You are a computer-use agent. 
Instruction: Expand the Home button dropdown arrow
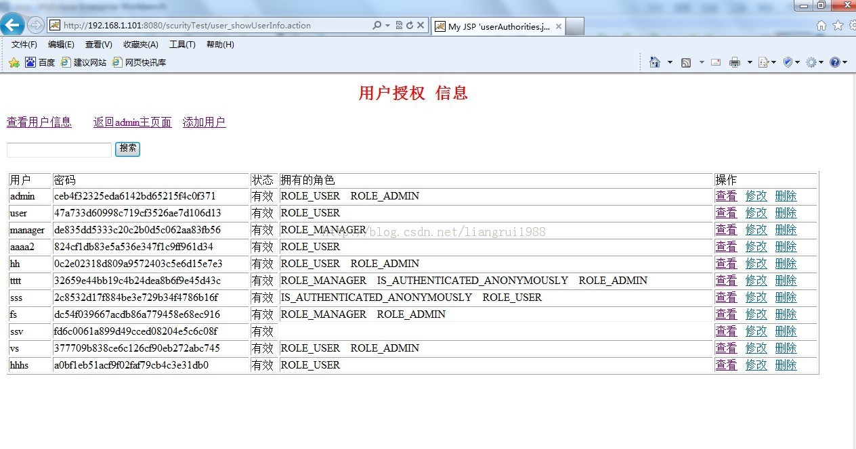pyautogui.click(x=670, y=62)
